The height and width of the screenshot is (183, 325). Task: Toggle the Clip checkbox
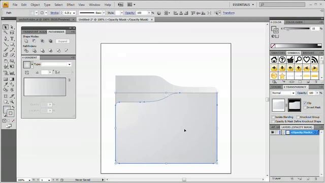pyautogui.click(x=305, y=103)
